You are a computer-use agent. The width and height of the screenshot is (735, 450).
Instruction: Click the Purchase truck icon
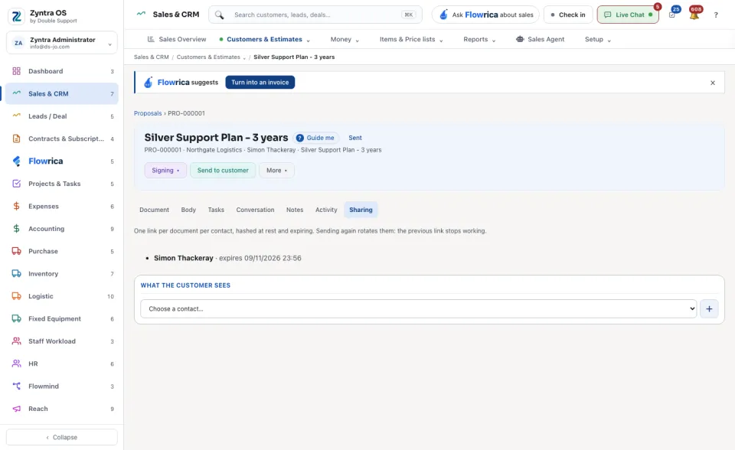(16, 251)
